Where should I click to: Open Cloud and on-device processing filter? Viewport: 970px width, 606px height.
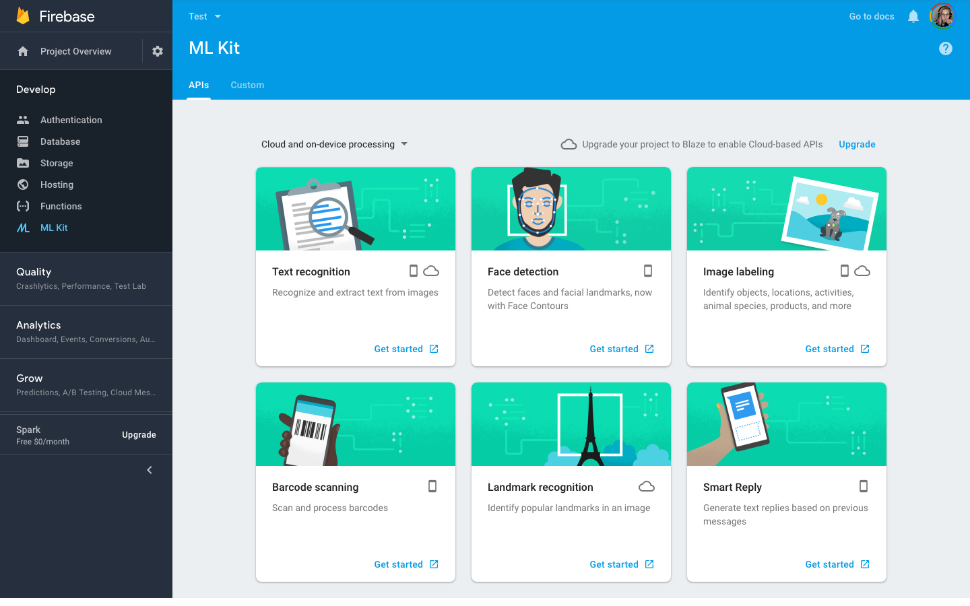pyautogui.click(x=335, y=144)
